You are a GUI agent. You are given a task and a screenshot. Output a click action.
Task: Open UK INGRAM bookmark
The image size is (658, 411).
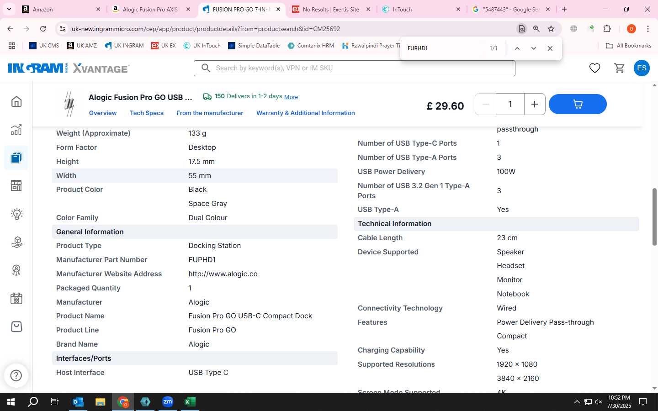click(x=124, y=46)
